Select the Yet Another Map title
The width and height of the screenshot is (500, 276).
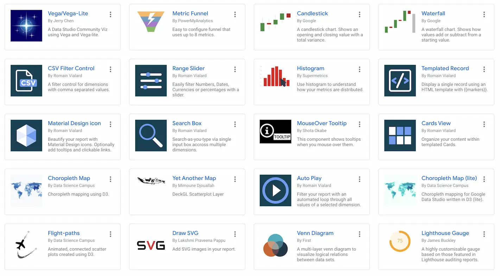pos(194,178)
